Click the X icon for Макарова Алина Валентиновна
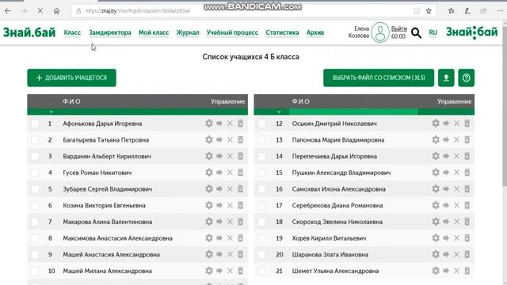Screen dimensions: 507x285 pyautogui.click(x=230, y=222)
